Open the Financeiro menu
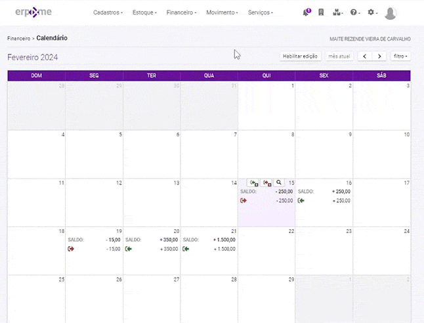The image size is (424, 323). (183, 12)
